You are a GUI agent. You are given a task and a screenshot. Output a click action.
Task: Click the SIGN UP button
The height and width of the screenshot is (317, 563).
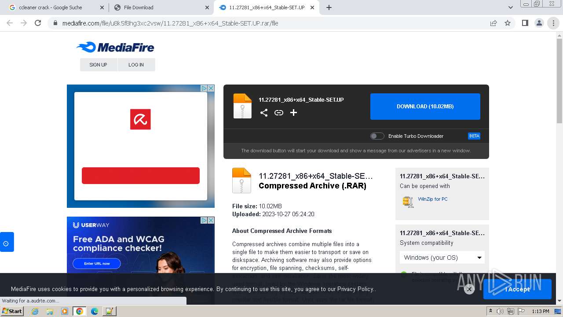pyautogui.click(x=98, y=65)
